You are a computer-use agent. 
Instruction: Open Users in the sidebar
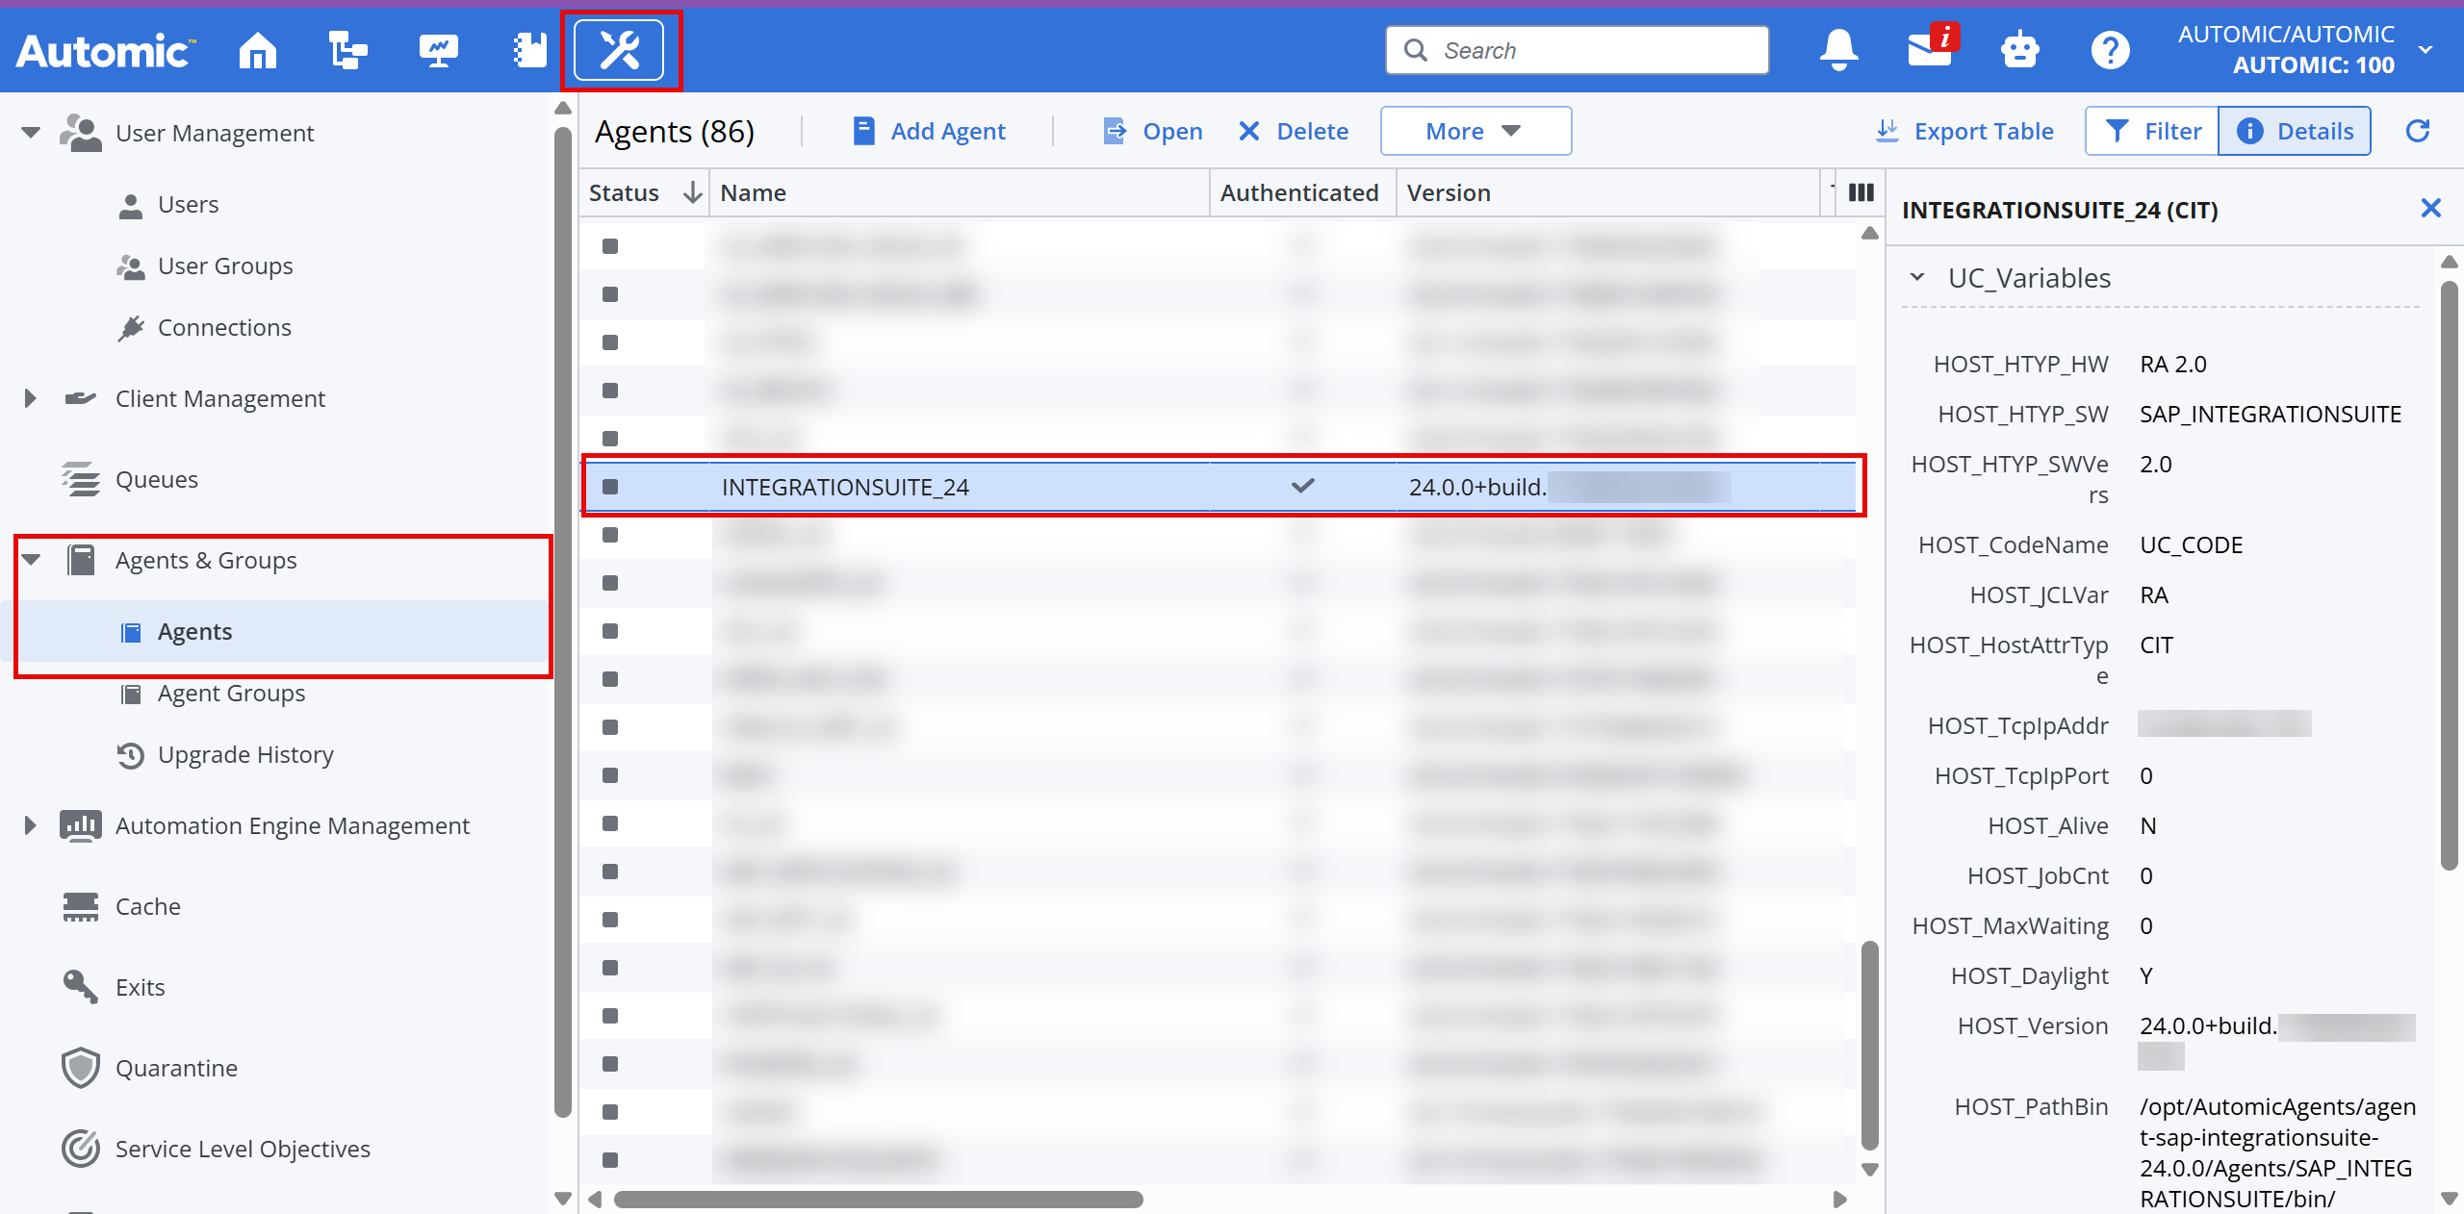click(x=189, y=204)
